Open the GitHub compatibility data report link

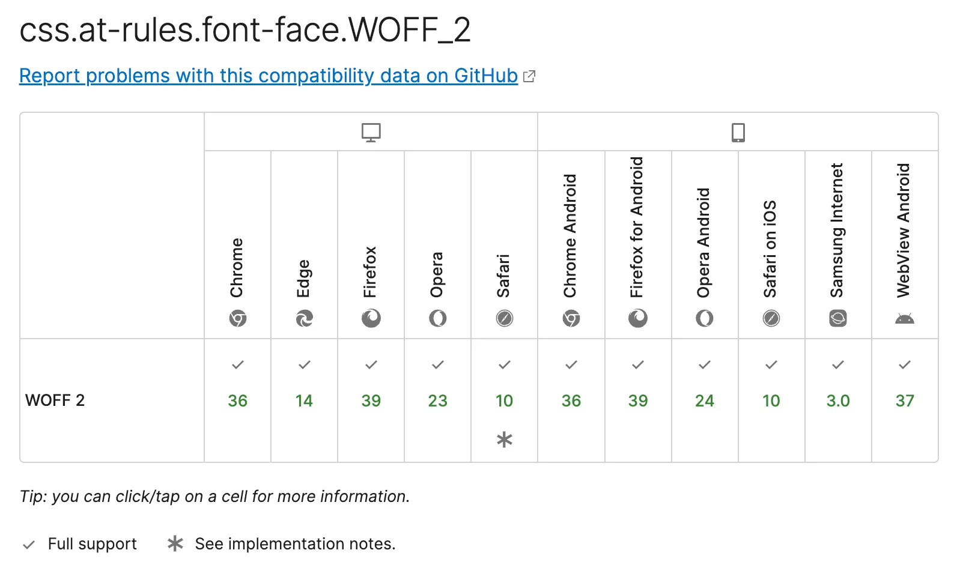tap(268, 76)
